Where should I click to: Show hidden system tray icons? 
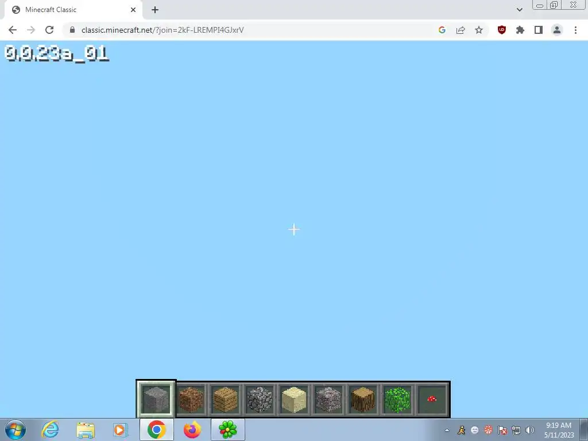point(447,430)
